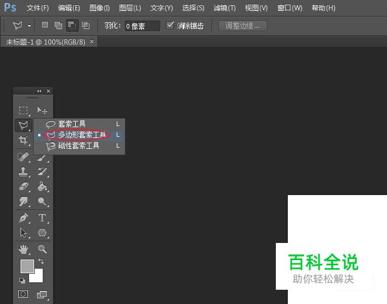The image size is (387, 304).
Task: Open the 文件(F) menu
Action: click(x=38, y=8)
